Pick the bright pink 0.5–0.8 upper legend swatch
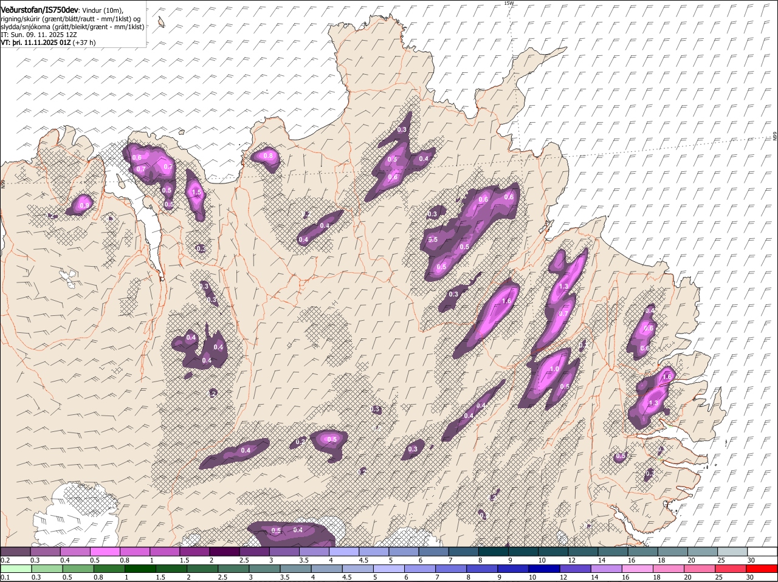This screenshot has width=778, height=582. click(x=105, y=551)
